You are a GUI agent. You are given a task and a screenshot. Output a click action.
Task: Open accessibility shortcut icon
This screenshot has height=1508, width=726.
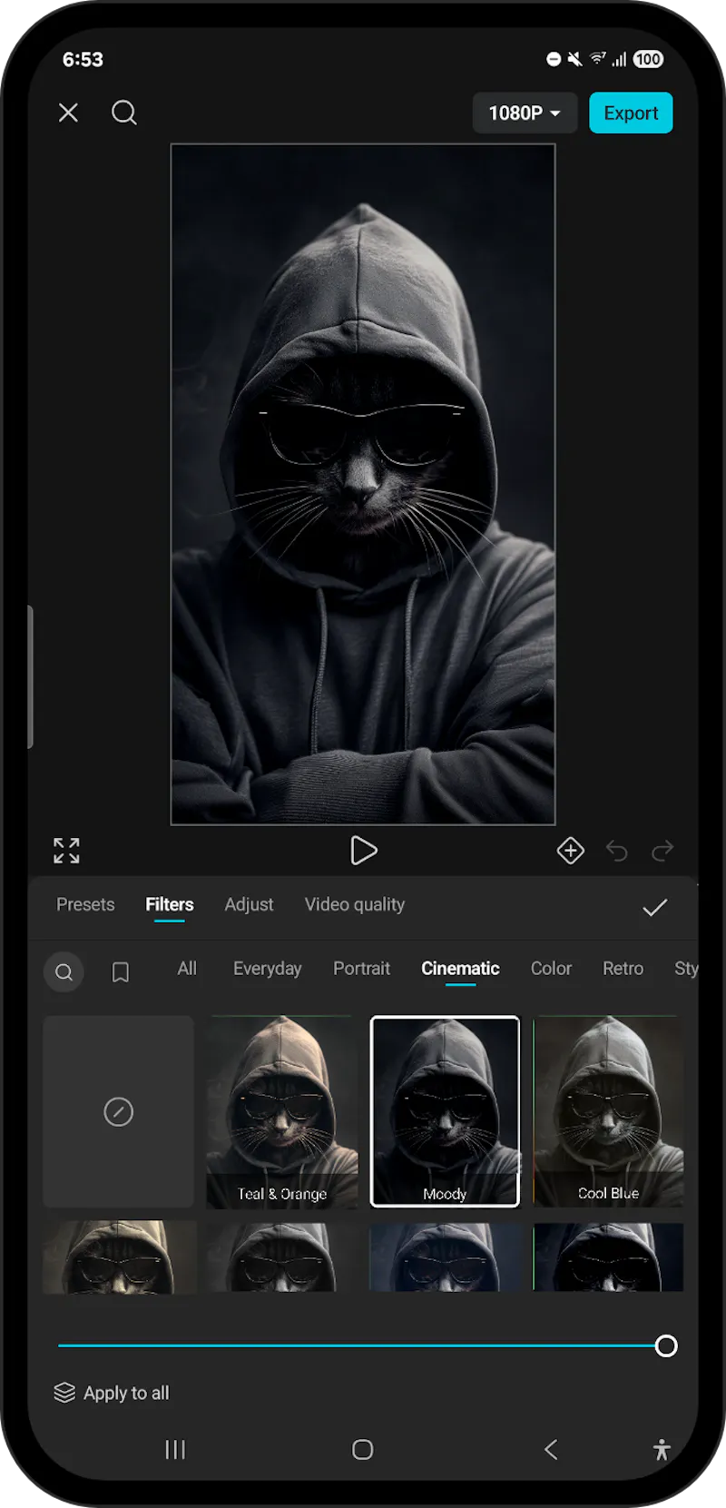(662, 1450)
